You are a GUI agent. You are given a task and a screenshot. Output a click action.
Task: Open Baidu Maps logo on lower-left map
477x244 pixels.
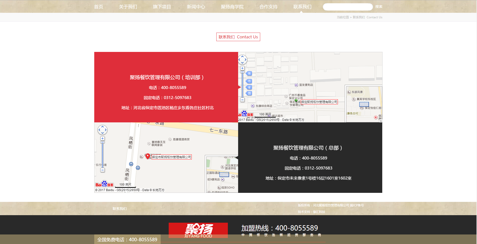pyautogui.click(x=104, y=184)
